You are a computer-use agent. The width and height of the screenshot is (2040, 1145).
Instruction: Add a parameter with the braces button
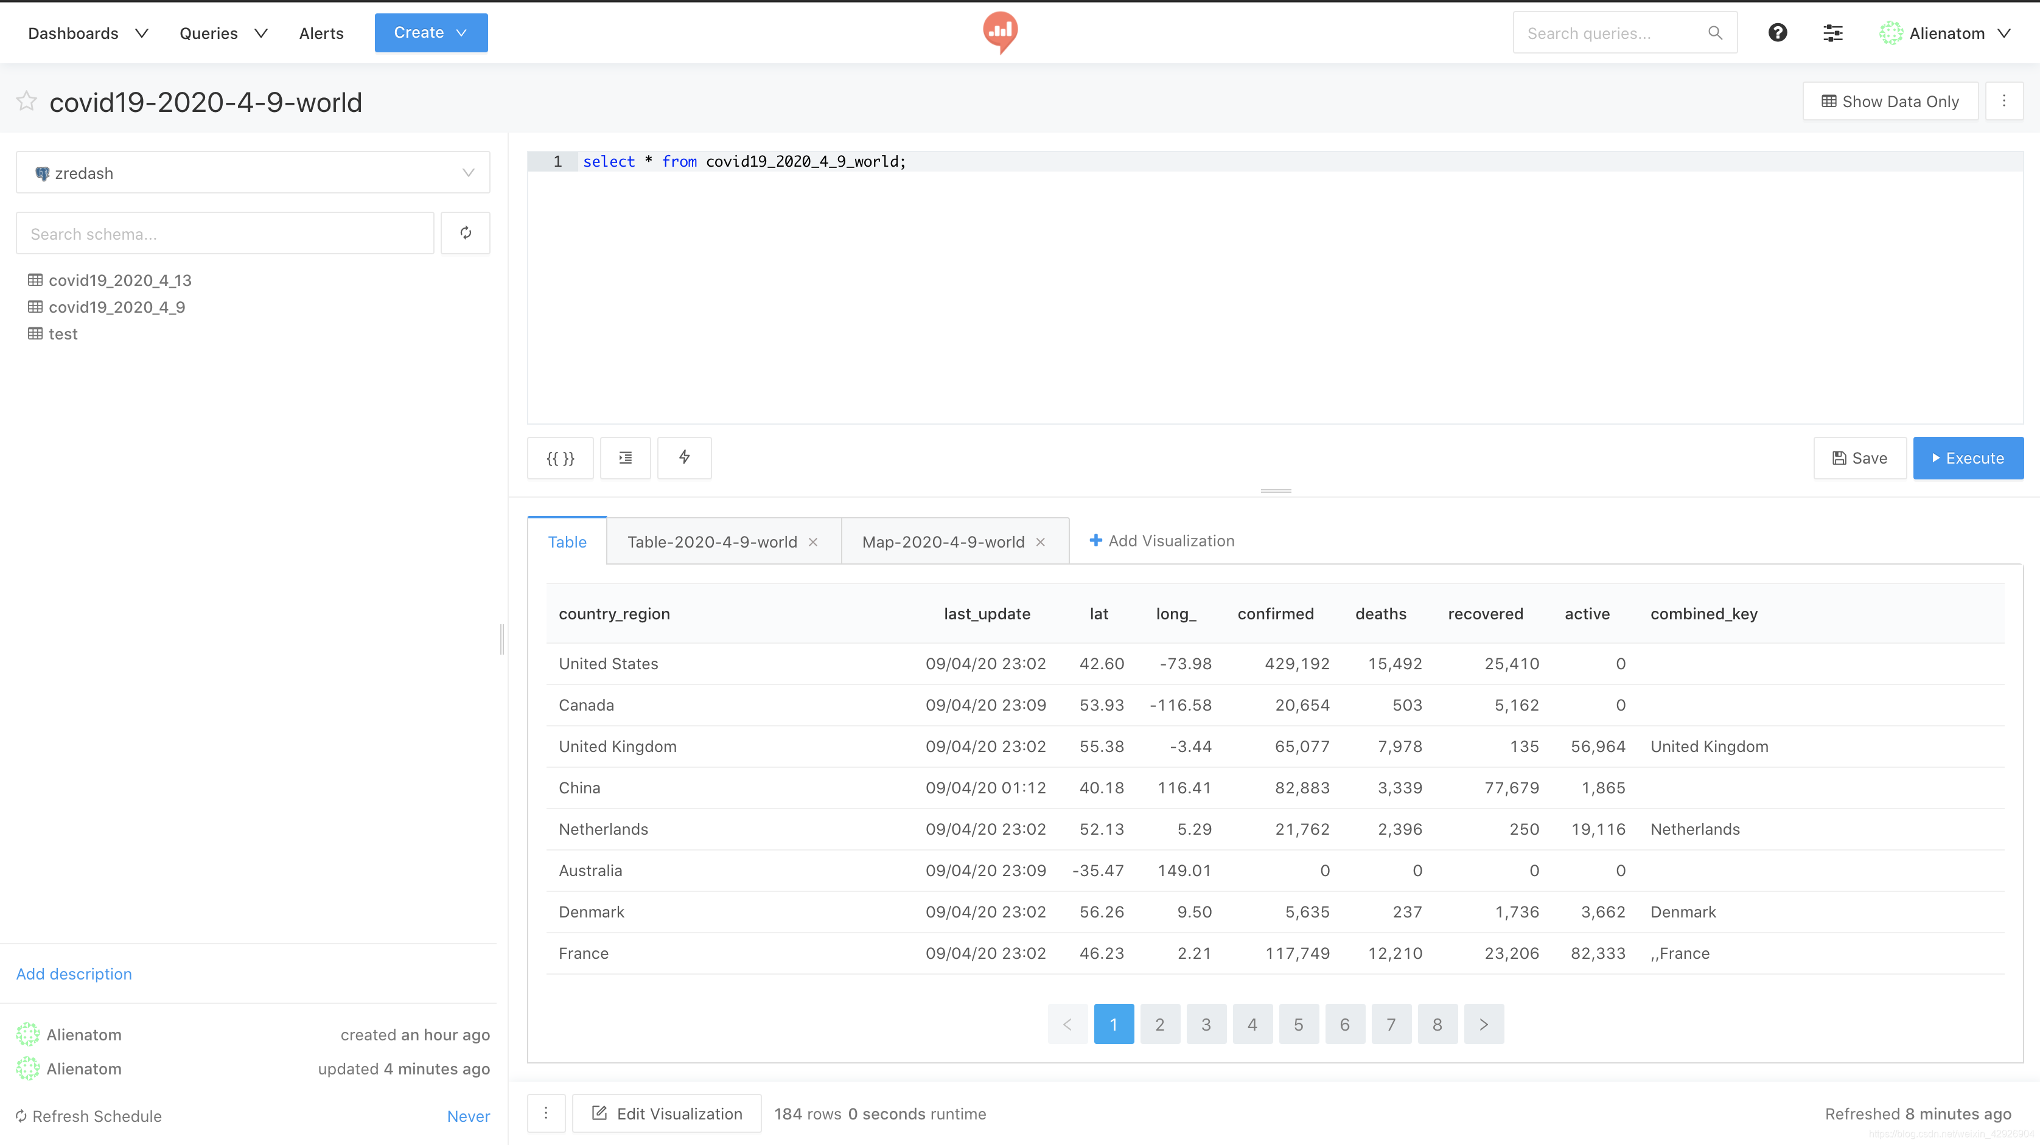[561, 458]
